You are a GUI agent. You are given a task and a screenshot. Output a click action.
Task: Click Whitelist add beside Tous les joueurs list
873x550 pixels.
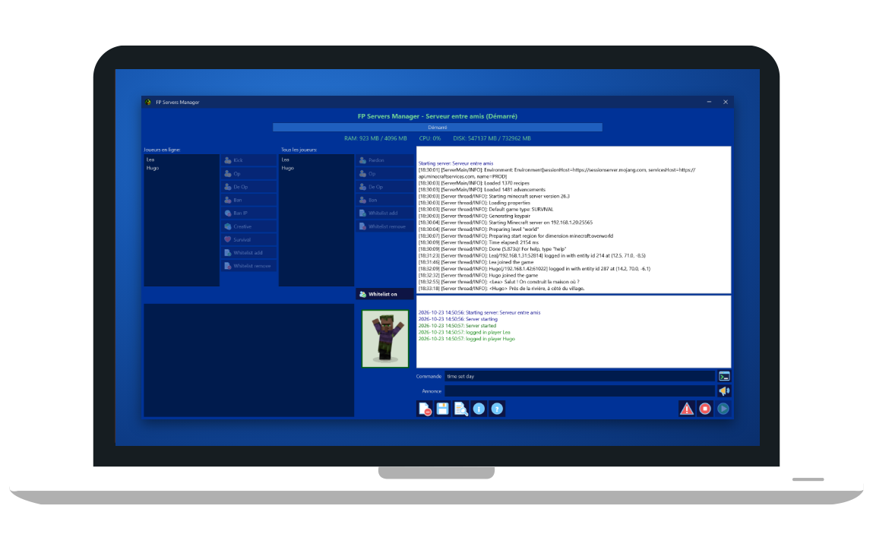(x=384, y=213)
